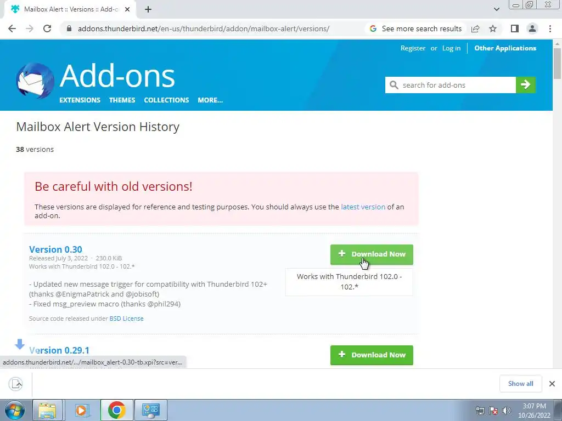Open a new browser tab
The image size is (562, 421).
pos(148,9)
